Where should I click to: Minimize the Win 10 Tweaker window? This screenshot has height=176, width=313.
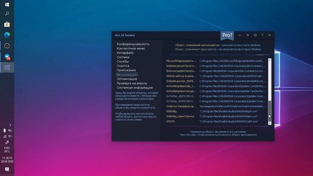(240, 35)
